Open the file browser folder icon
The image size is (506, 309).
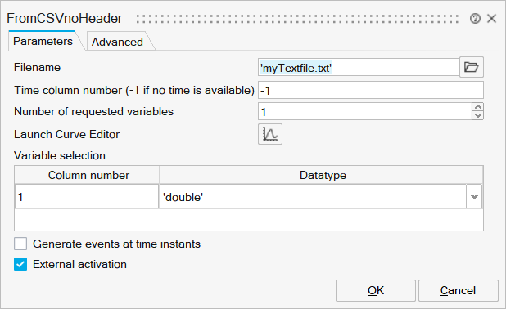click(x=471, y=67)
